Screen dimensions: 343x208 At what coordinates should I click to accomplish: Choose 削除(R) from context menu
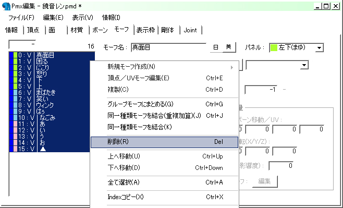164,142
